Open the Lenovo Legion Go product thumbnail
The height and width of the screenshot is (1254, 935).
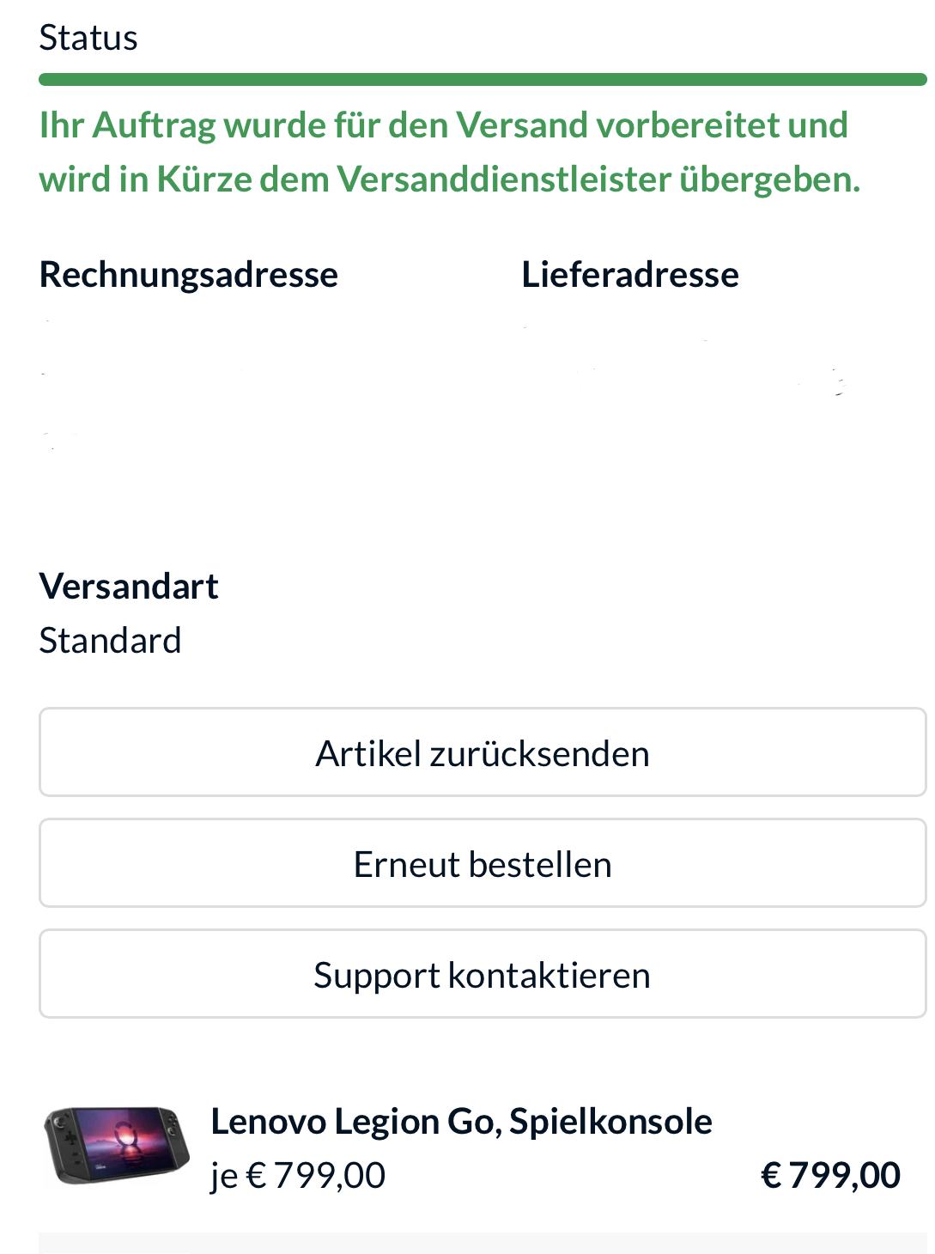point(117,1146)
